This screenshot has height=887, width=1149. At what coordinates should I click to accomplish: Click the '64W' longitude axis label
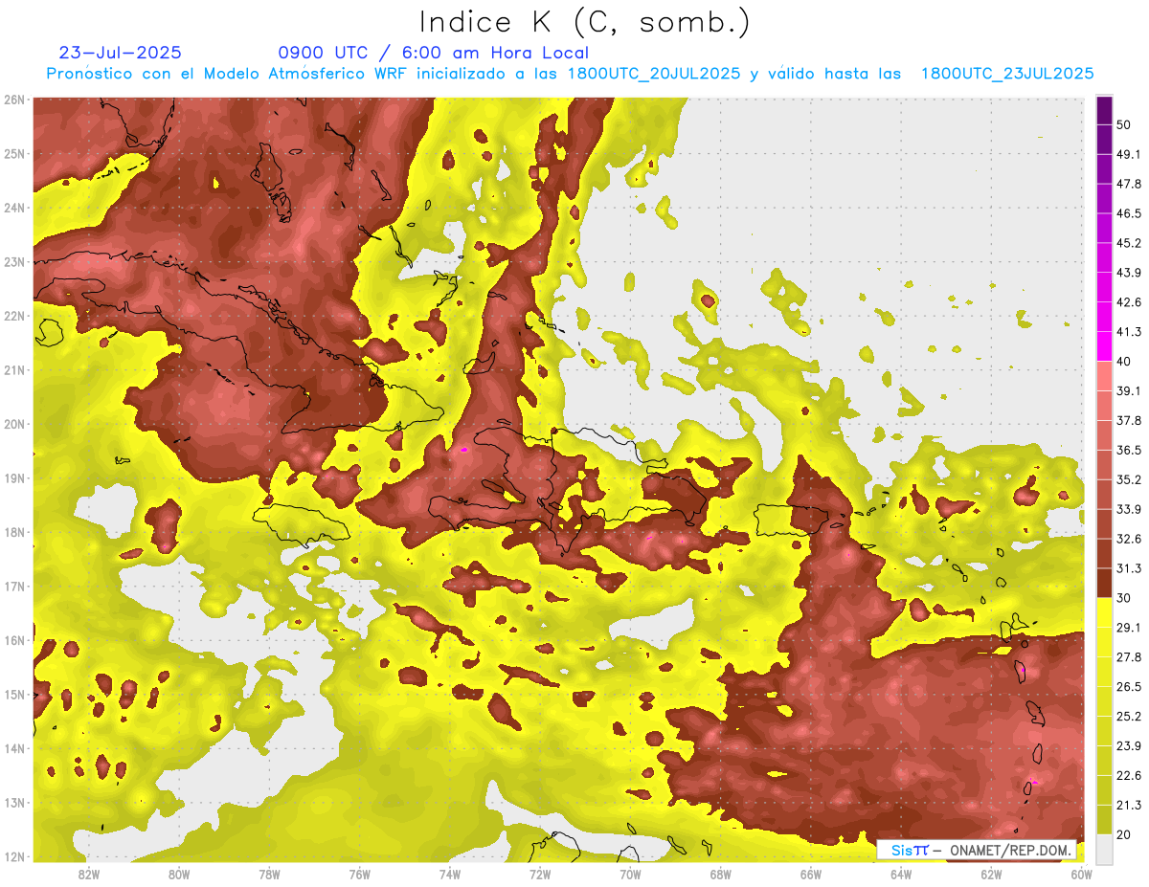tap(901, 874)
